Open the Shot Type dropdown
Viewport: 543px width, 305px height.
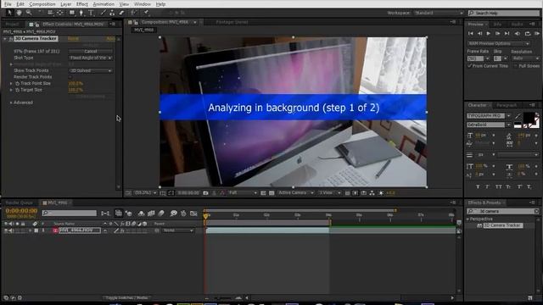pyautogui.click(x=91, y=58)
